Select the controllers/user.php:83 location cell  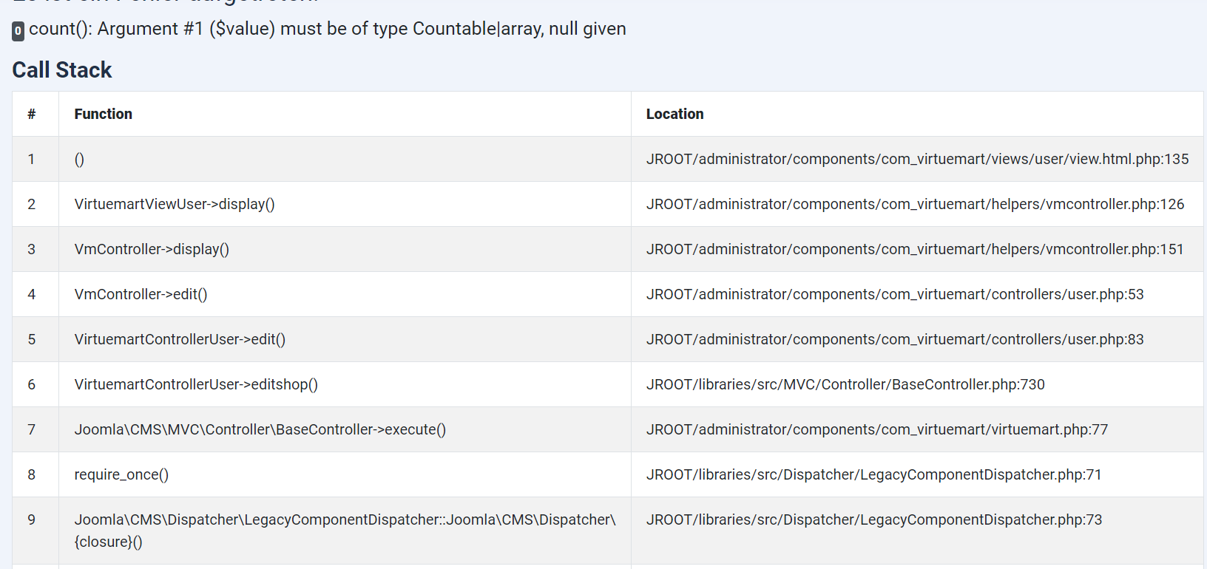(x=895, y=339)
